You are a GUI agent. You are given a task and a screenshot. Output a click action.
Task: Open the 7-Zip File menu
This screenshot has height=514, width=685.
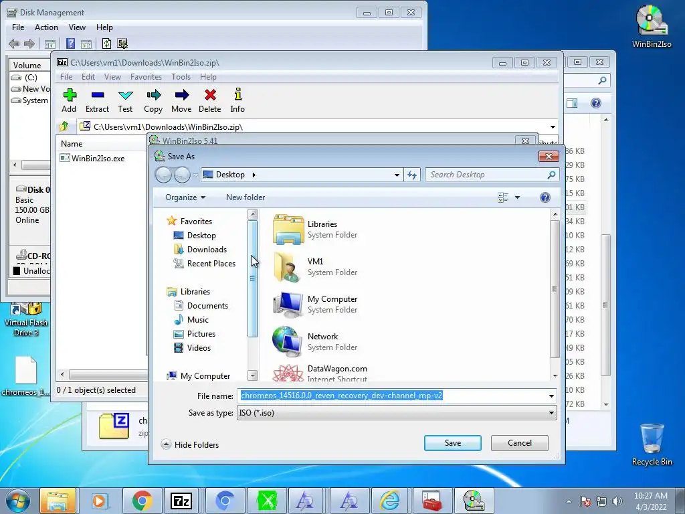click(x=66, y=77)
